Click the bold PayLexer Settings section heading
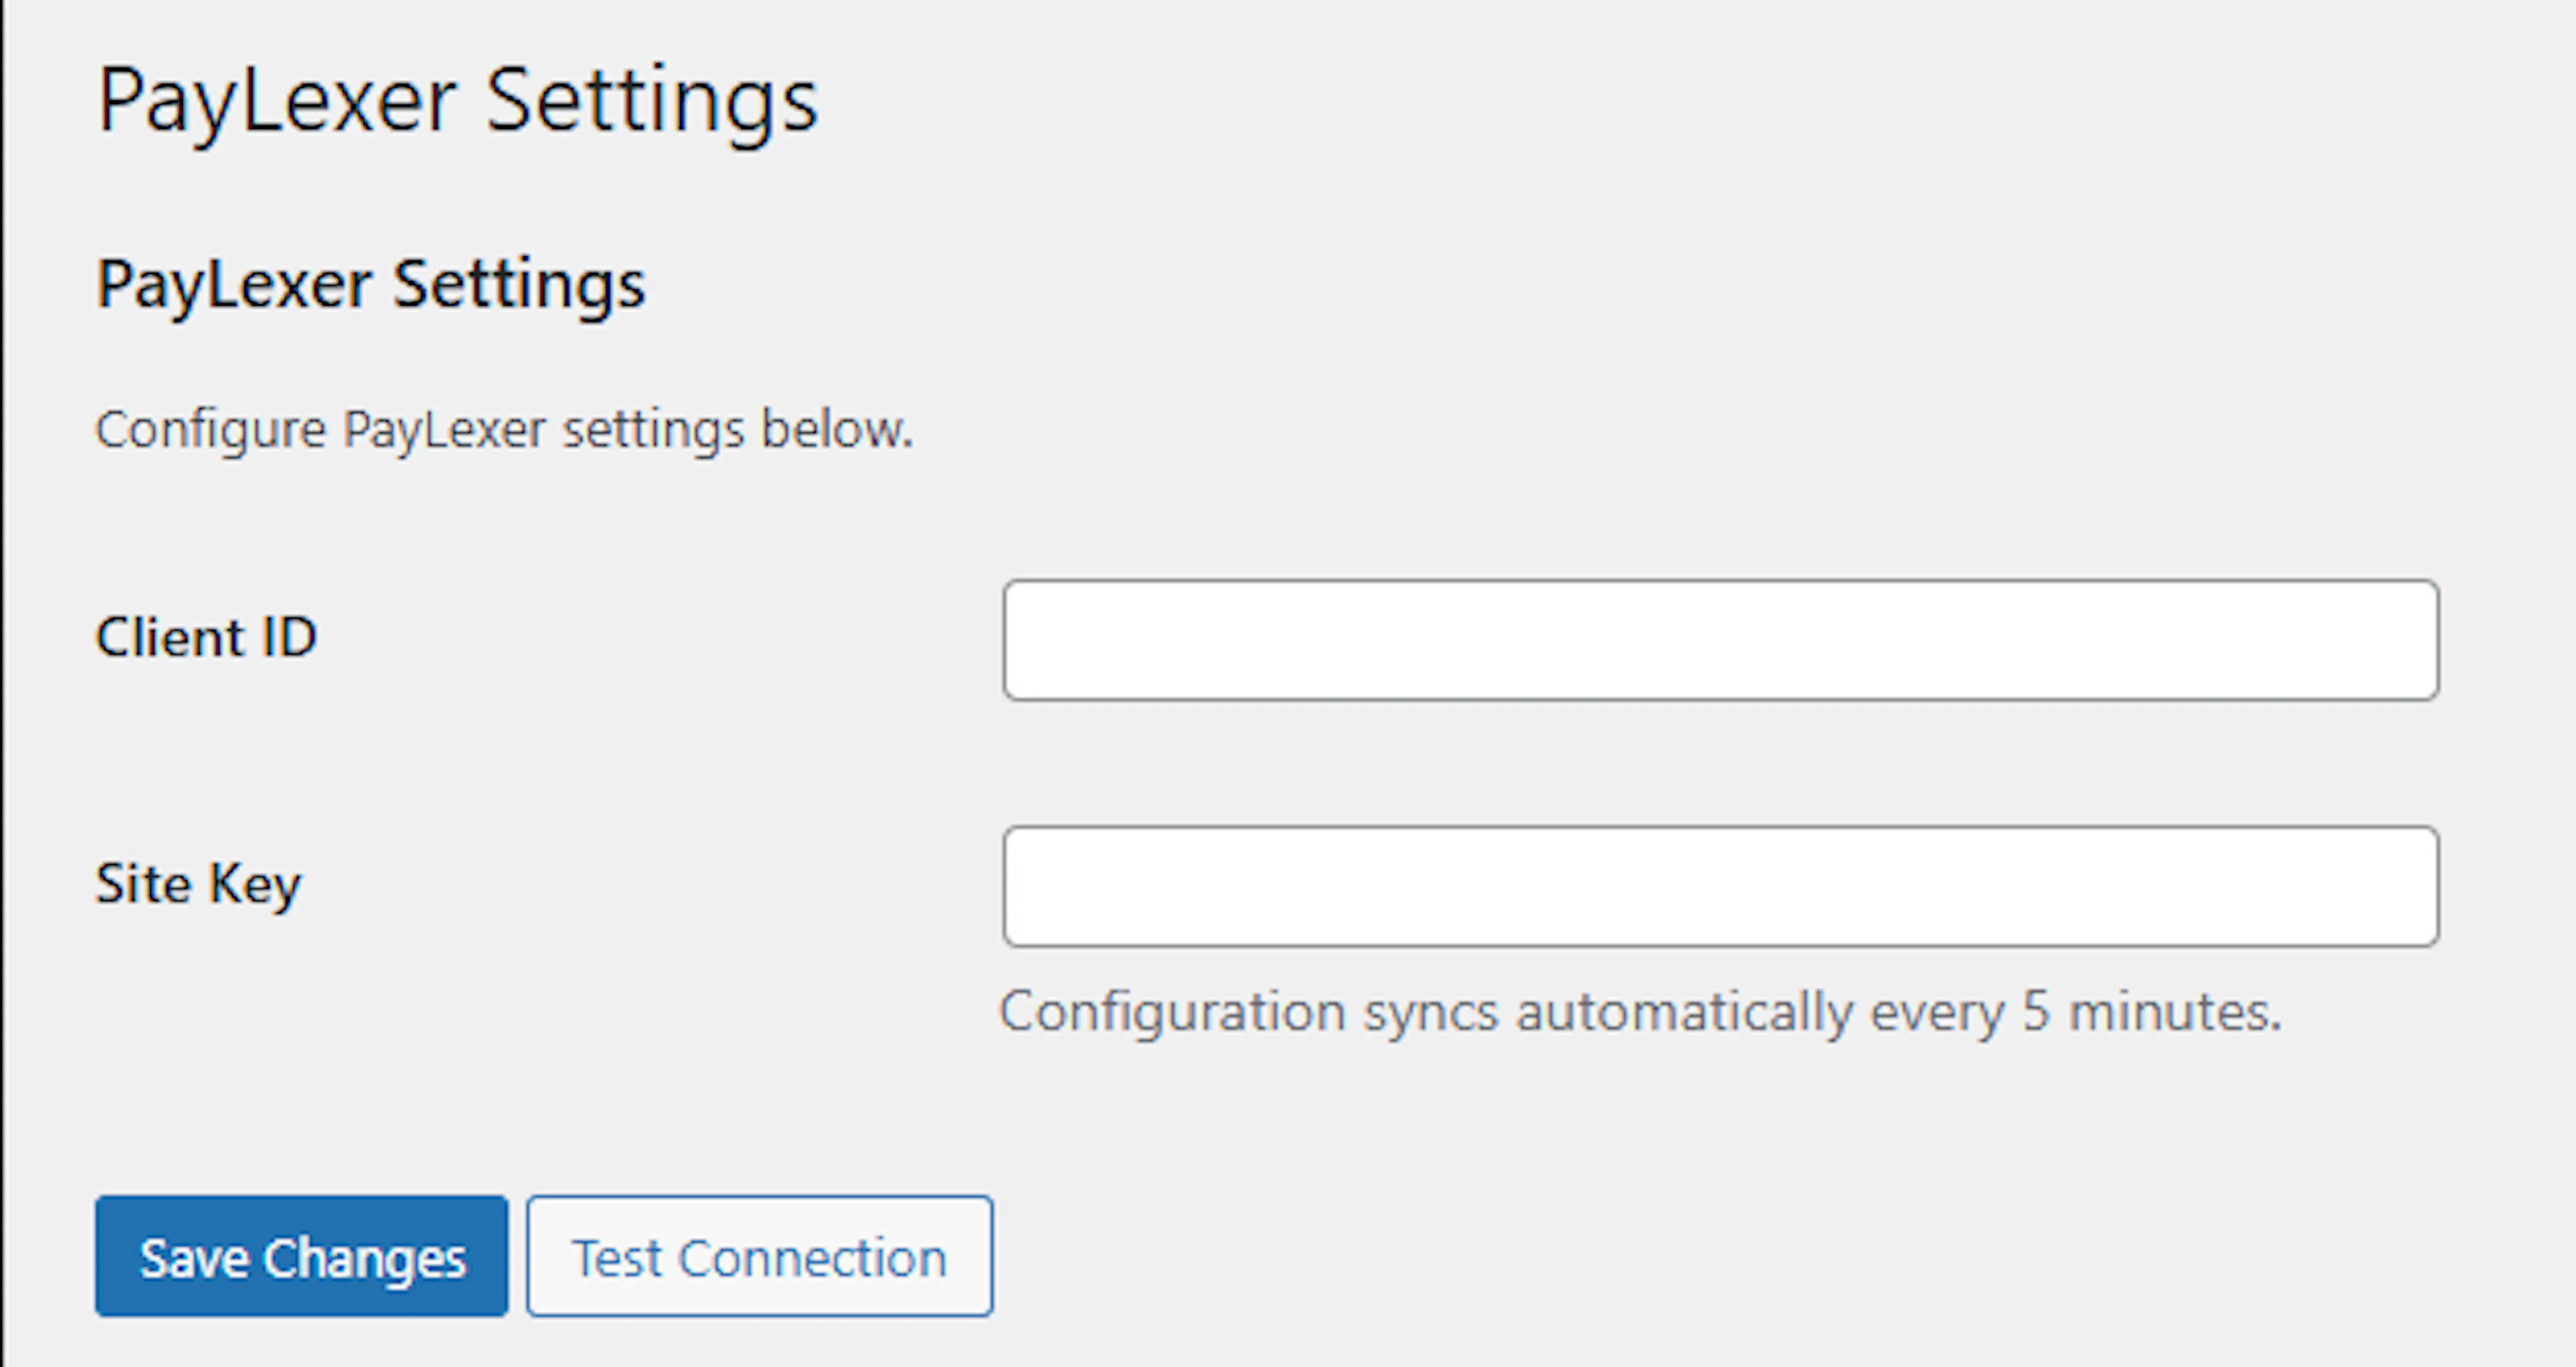2576x1367 pixels. click(x=370, y=285)
